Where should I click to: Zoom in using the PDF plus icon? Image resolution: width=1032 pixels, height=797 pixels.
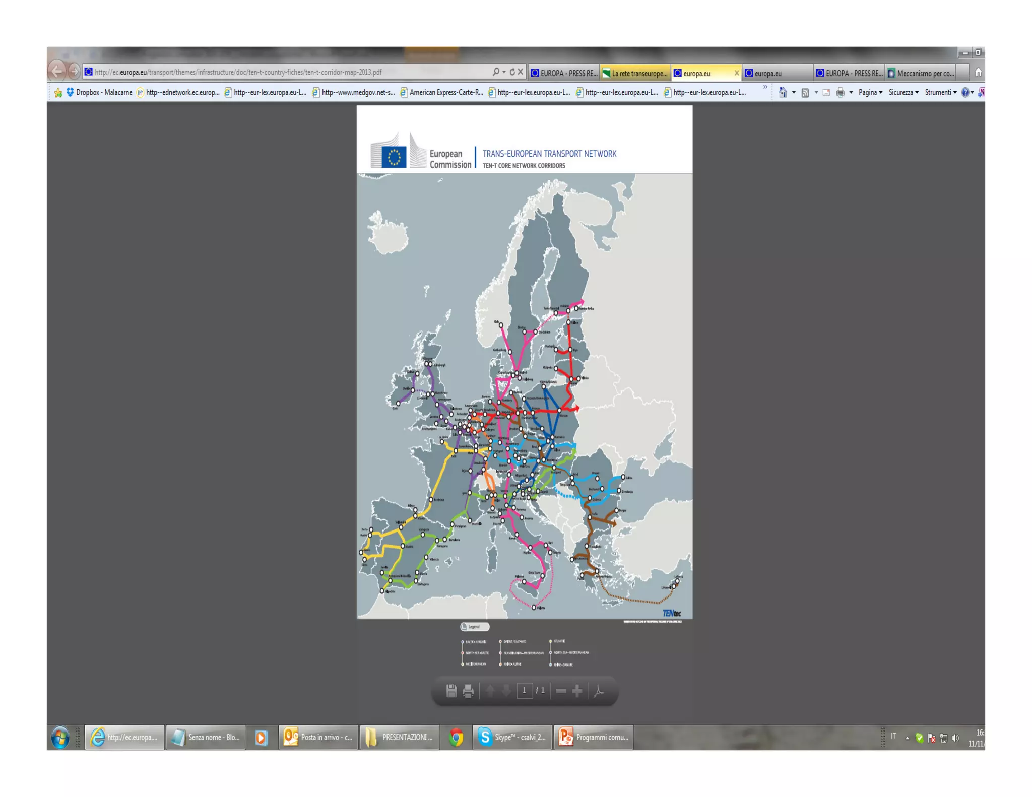(577, 691)
